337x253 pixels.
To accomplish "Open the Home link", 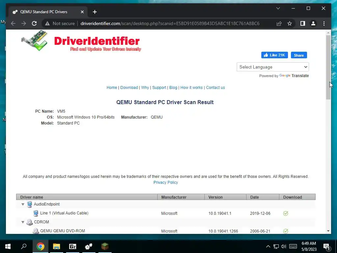I will point(112,88).
